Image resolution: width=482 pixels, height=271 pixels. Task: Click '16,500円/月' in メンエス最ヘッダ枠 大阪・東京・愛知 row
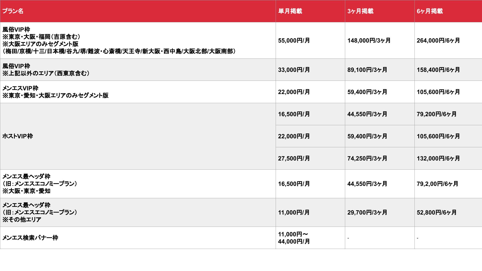pyautogui.click(x=310, y=184)
